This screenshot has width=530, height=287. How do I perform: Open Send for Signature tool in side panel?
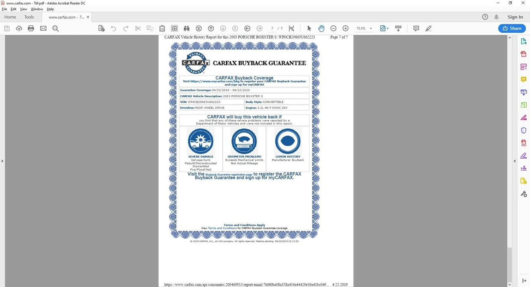tap(523, 168)
